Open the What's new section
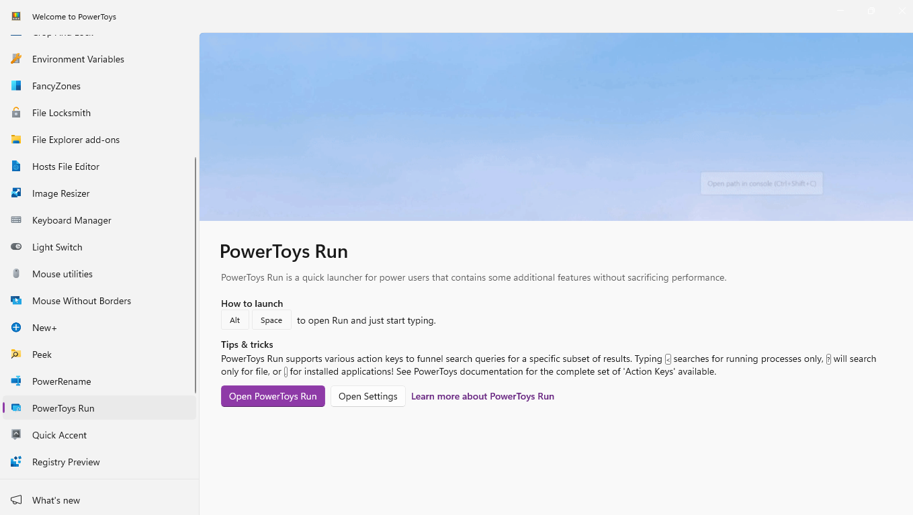 tap(99, 500)
